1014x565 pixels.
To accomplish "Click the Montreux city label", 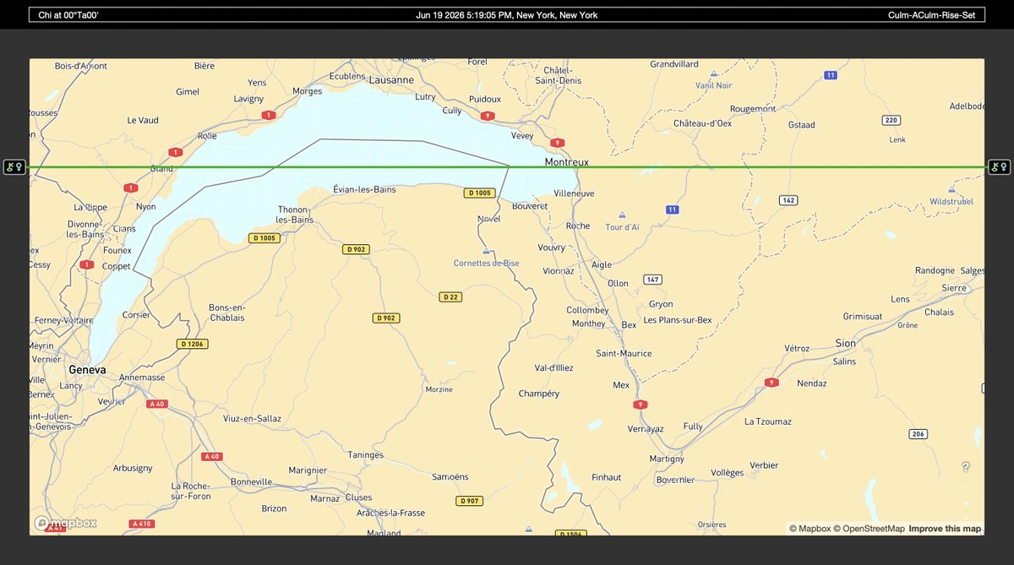I will pyautogui.click(x=567, y=161).
